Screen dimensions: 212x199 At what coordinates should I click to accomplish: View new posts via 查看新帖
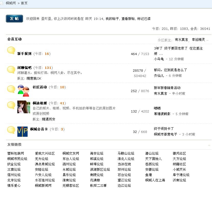(x=128, y=19)
